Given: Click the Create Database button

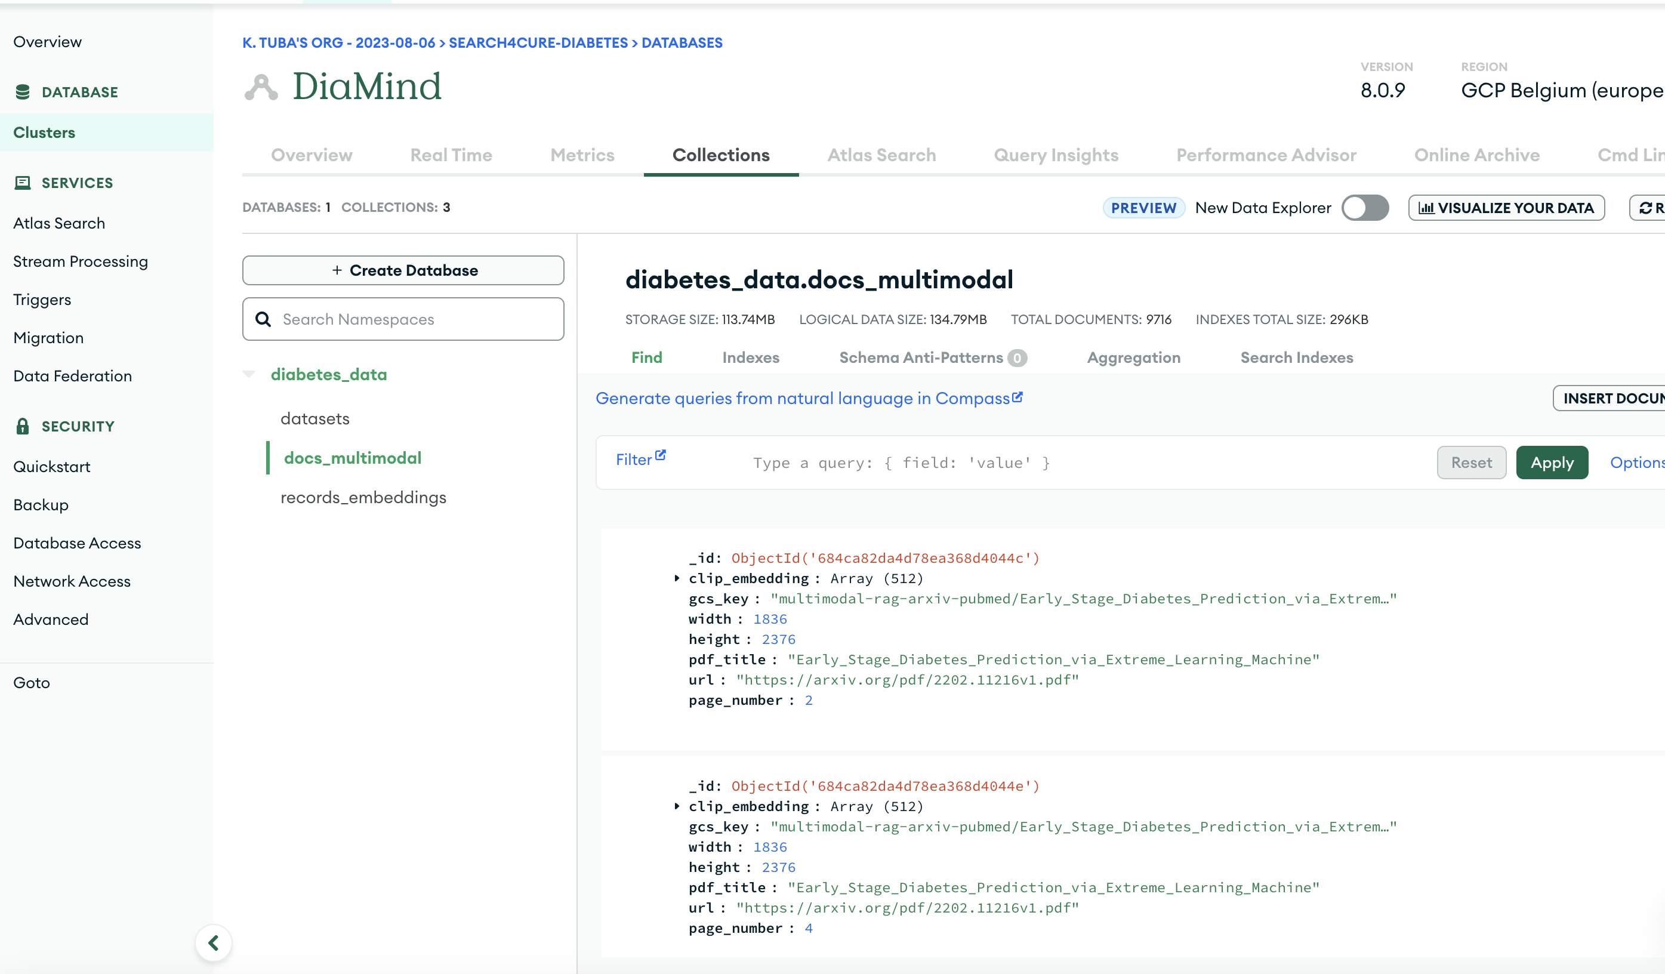Looking at the screenshot, I should (x=403, y=270).
